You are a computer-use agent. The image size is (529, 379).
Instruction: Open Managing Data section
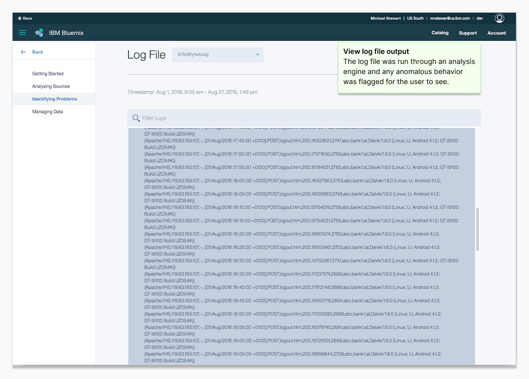47,112
